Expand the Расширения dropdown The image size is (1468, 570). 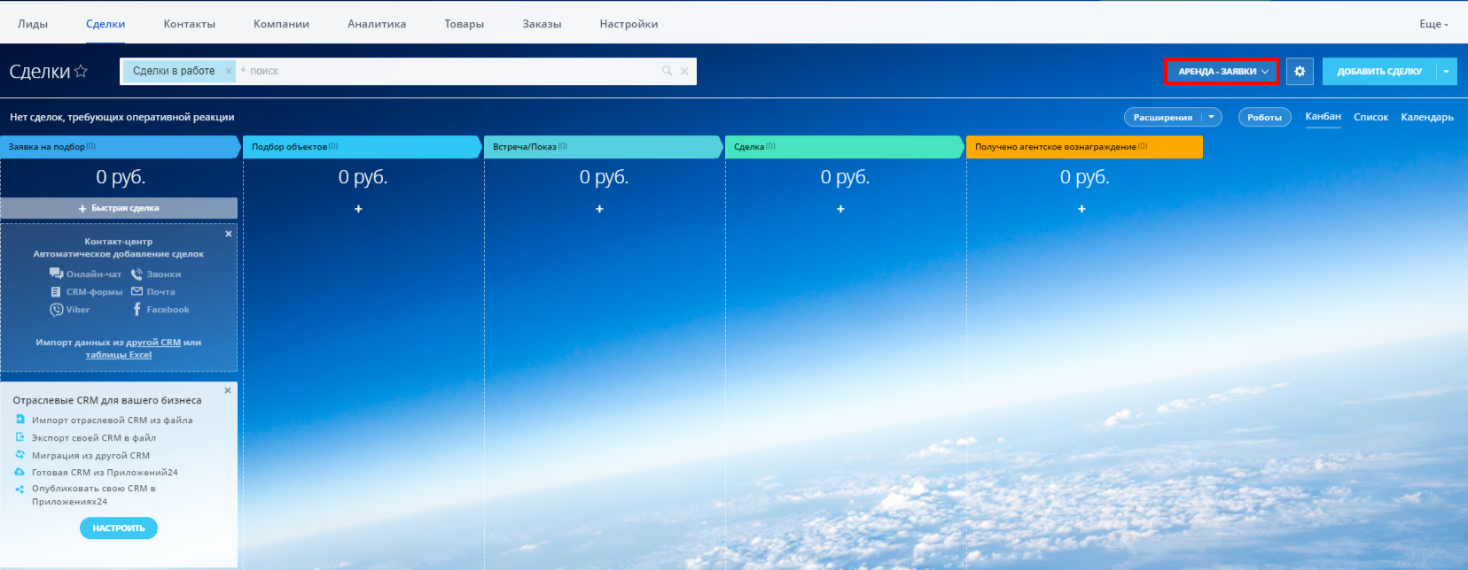(1212, 118)
